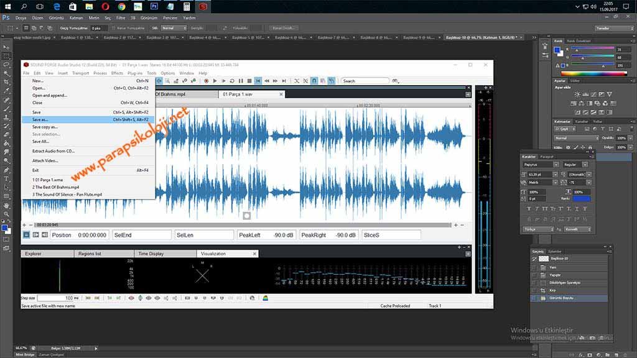Click the Windows Start button
Screen dimensions: 637x358
(7, 6)
